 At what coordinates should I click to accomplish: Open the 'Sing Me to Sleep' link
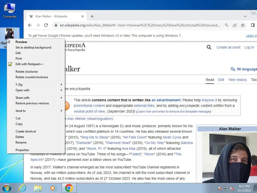coord(95,137)
